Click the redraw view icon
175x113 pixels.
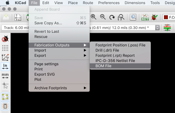point(112,17)
